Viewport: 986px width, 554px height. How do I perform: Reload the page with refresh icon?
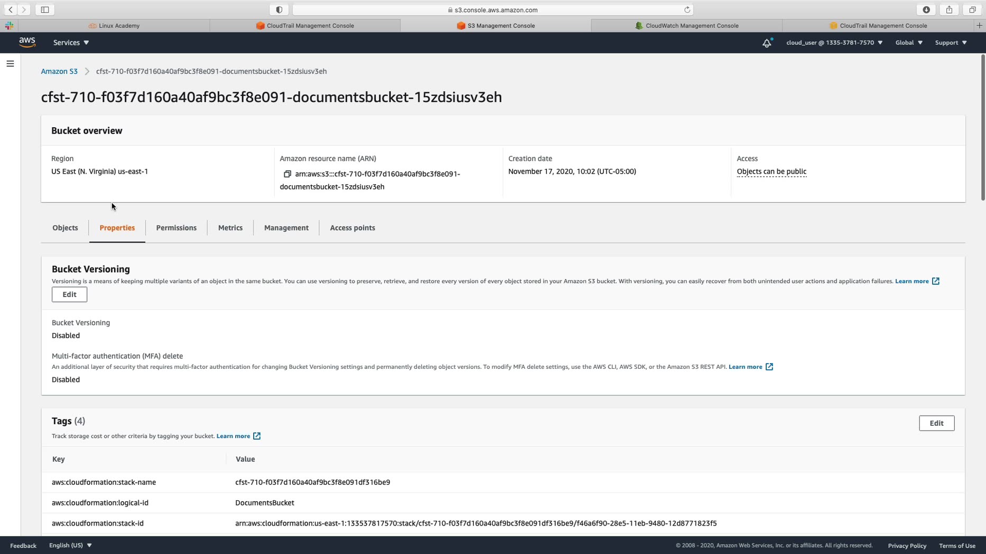click(687, 9)
